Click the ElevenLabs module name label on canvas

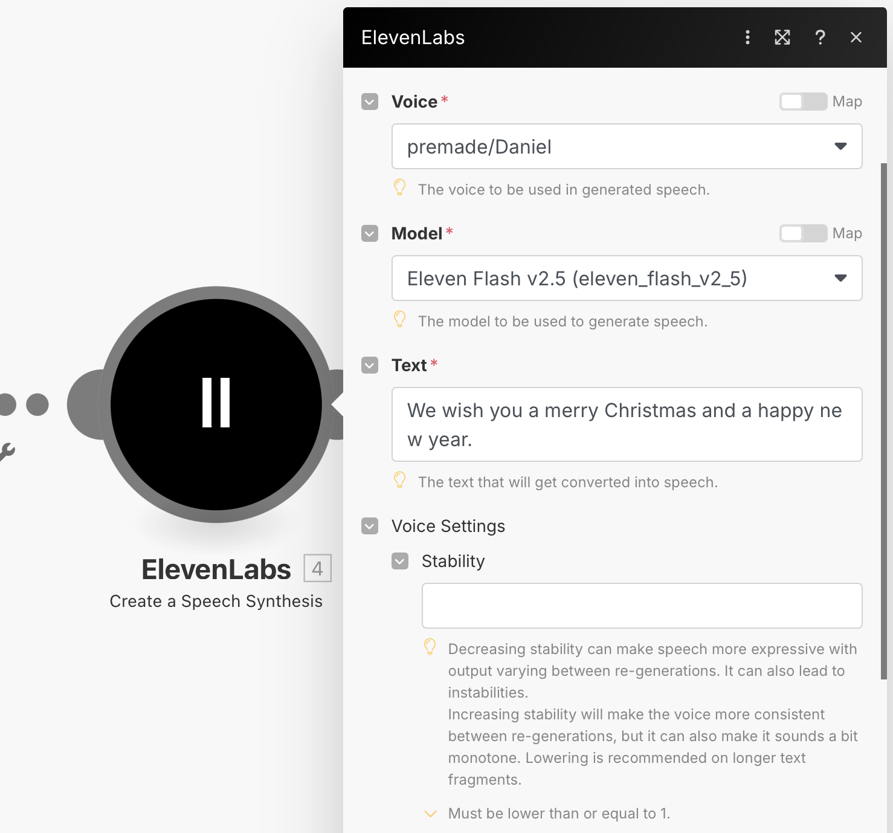click(216, 569)
